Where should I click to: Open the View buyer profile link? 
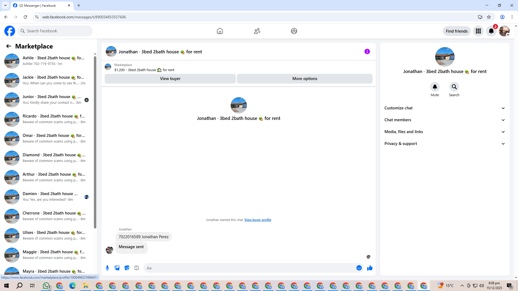click(x=257, y=220)
